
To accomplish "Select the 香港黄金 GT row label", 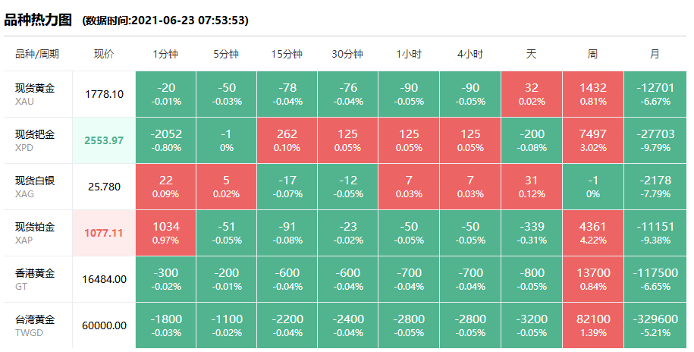I will pos(36,279).
